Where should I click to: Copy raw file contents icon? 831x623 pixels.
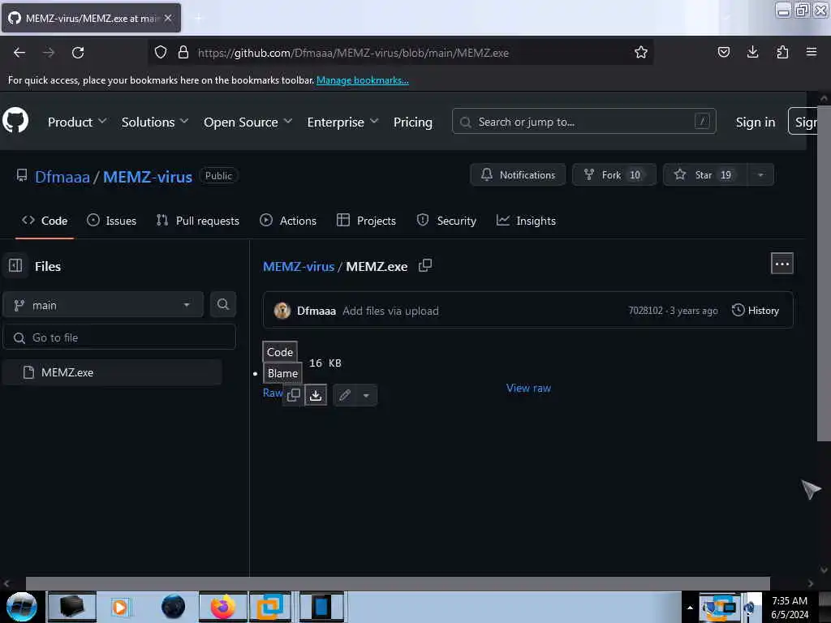294,395
